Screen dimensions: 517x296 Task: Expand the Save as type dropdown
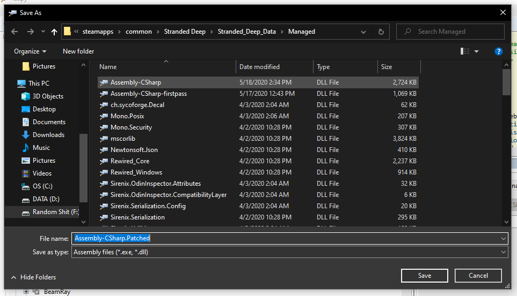point(503,252)
